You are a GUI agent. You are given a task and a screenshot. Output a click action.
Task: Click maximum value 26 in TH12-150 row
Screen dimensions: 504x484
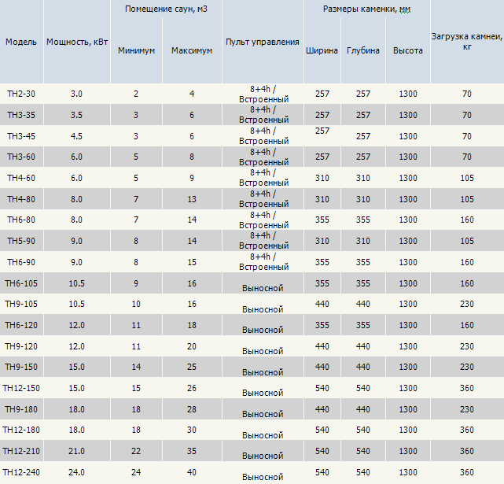192,388
